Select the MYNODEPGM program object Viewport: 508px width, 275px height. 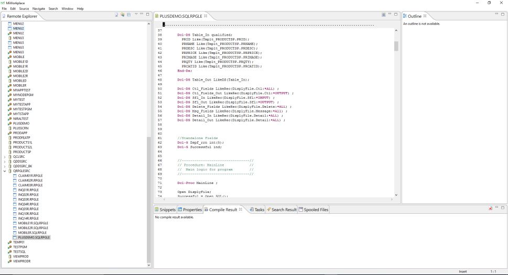(x=23, y=95)
